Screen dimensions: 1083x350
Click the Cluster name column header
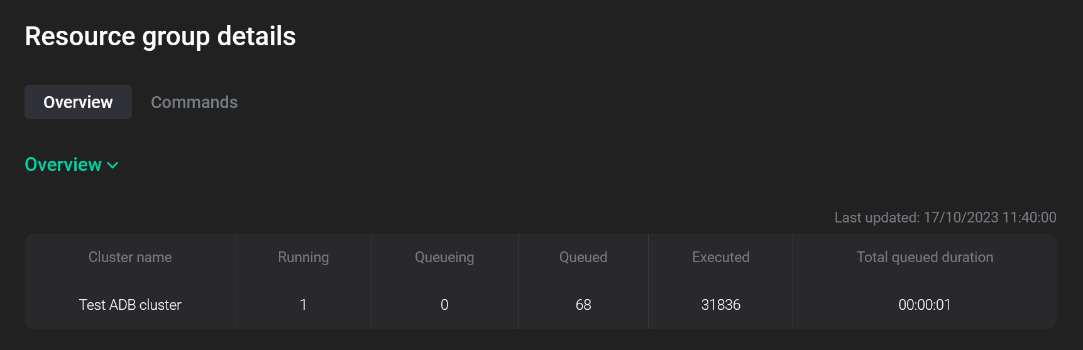130,257
